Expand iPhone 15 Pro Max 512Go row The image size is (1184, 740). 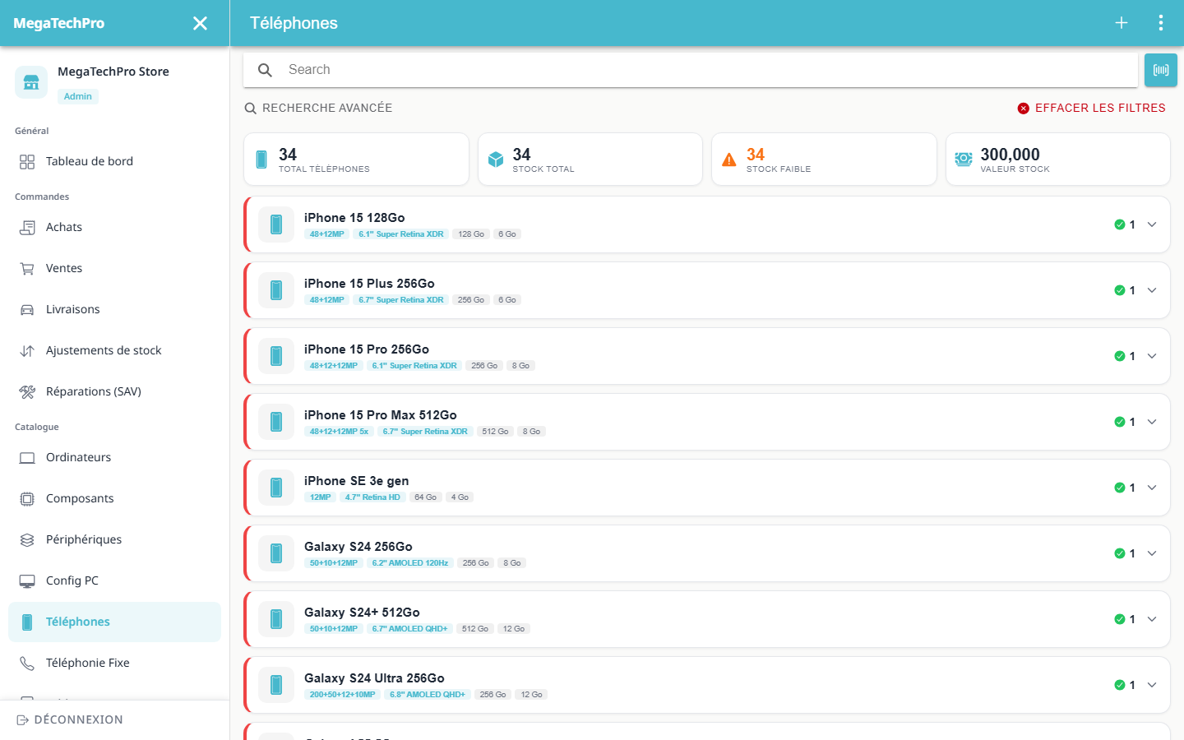[1152, 422]
